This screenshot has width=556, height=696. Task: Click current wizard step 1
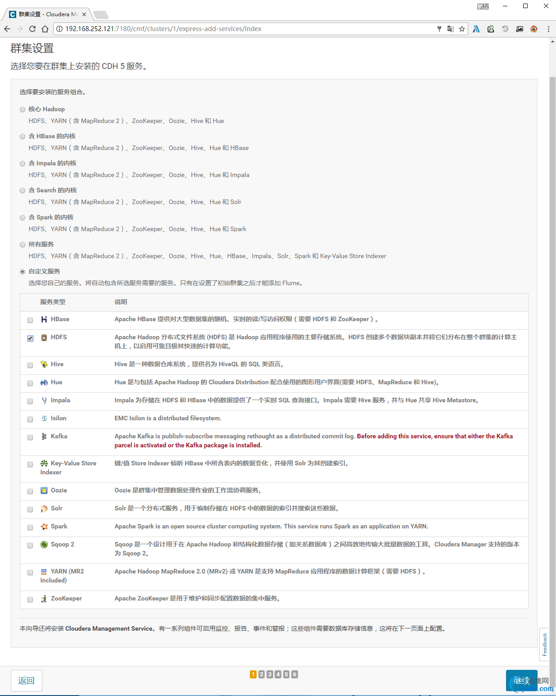click(x=253, y=674)
